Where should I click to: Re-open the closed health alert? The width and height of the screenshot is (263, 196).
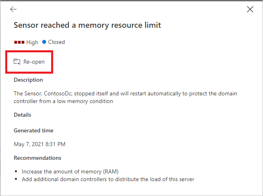click(x=29, y=62)
